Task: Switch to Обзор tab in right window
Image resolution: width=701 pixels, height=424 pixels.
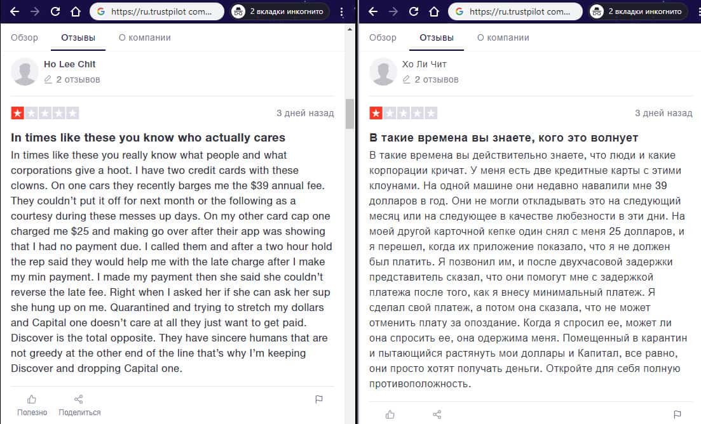Action: pos(383,37)
